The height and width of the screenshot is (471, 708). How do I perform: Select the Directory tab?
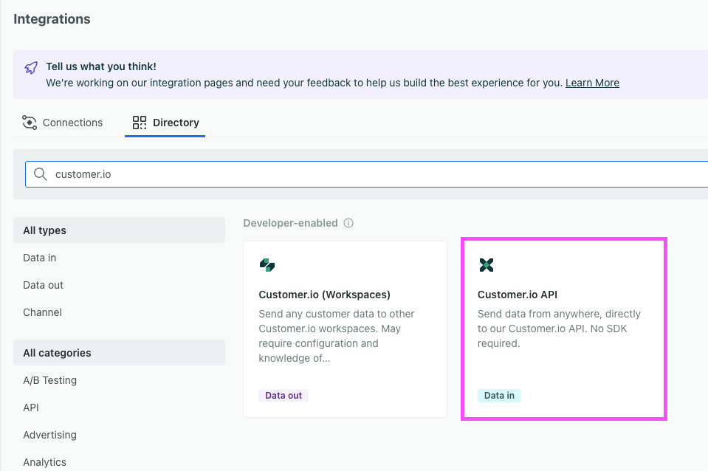(165, 123)
